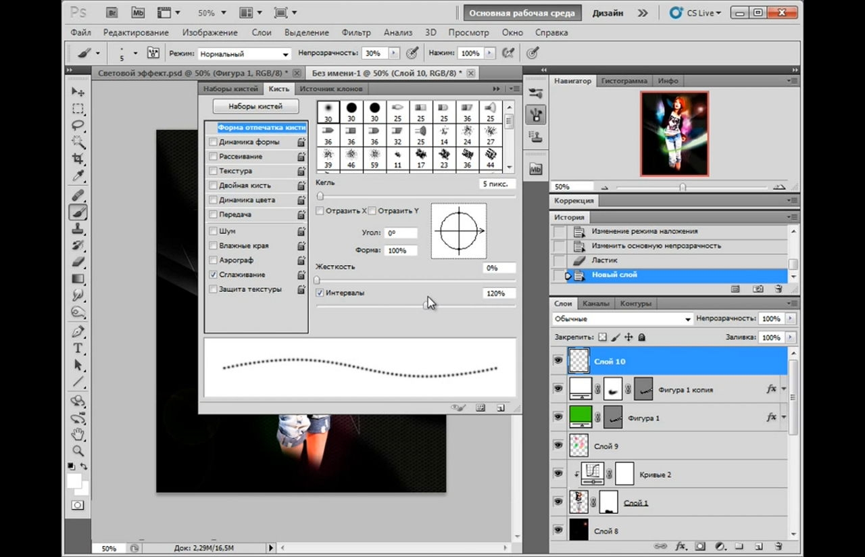This screenshot has height=557, width=865.
Task: Toggle the Brush panel icon in options bar
Action: [153, 53]
